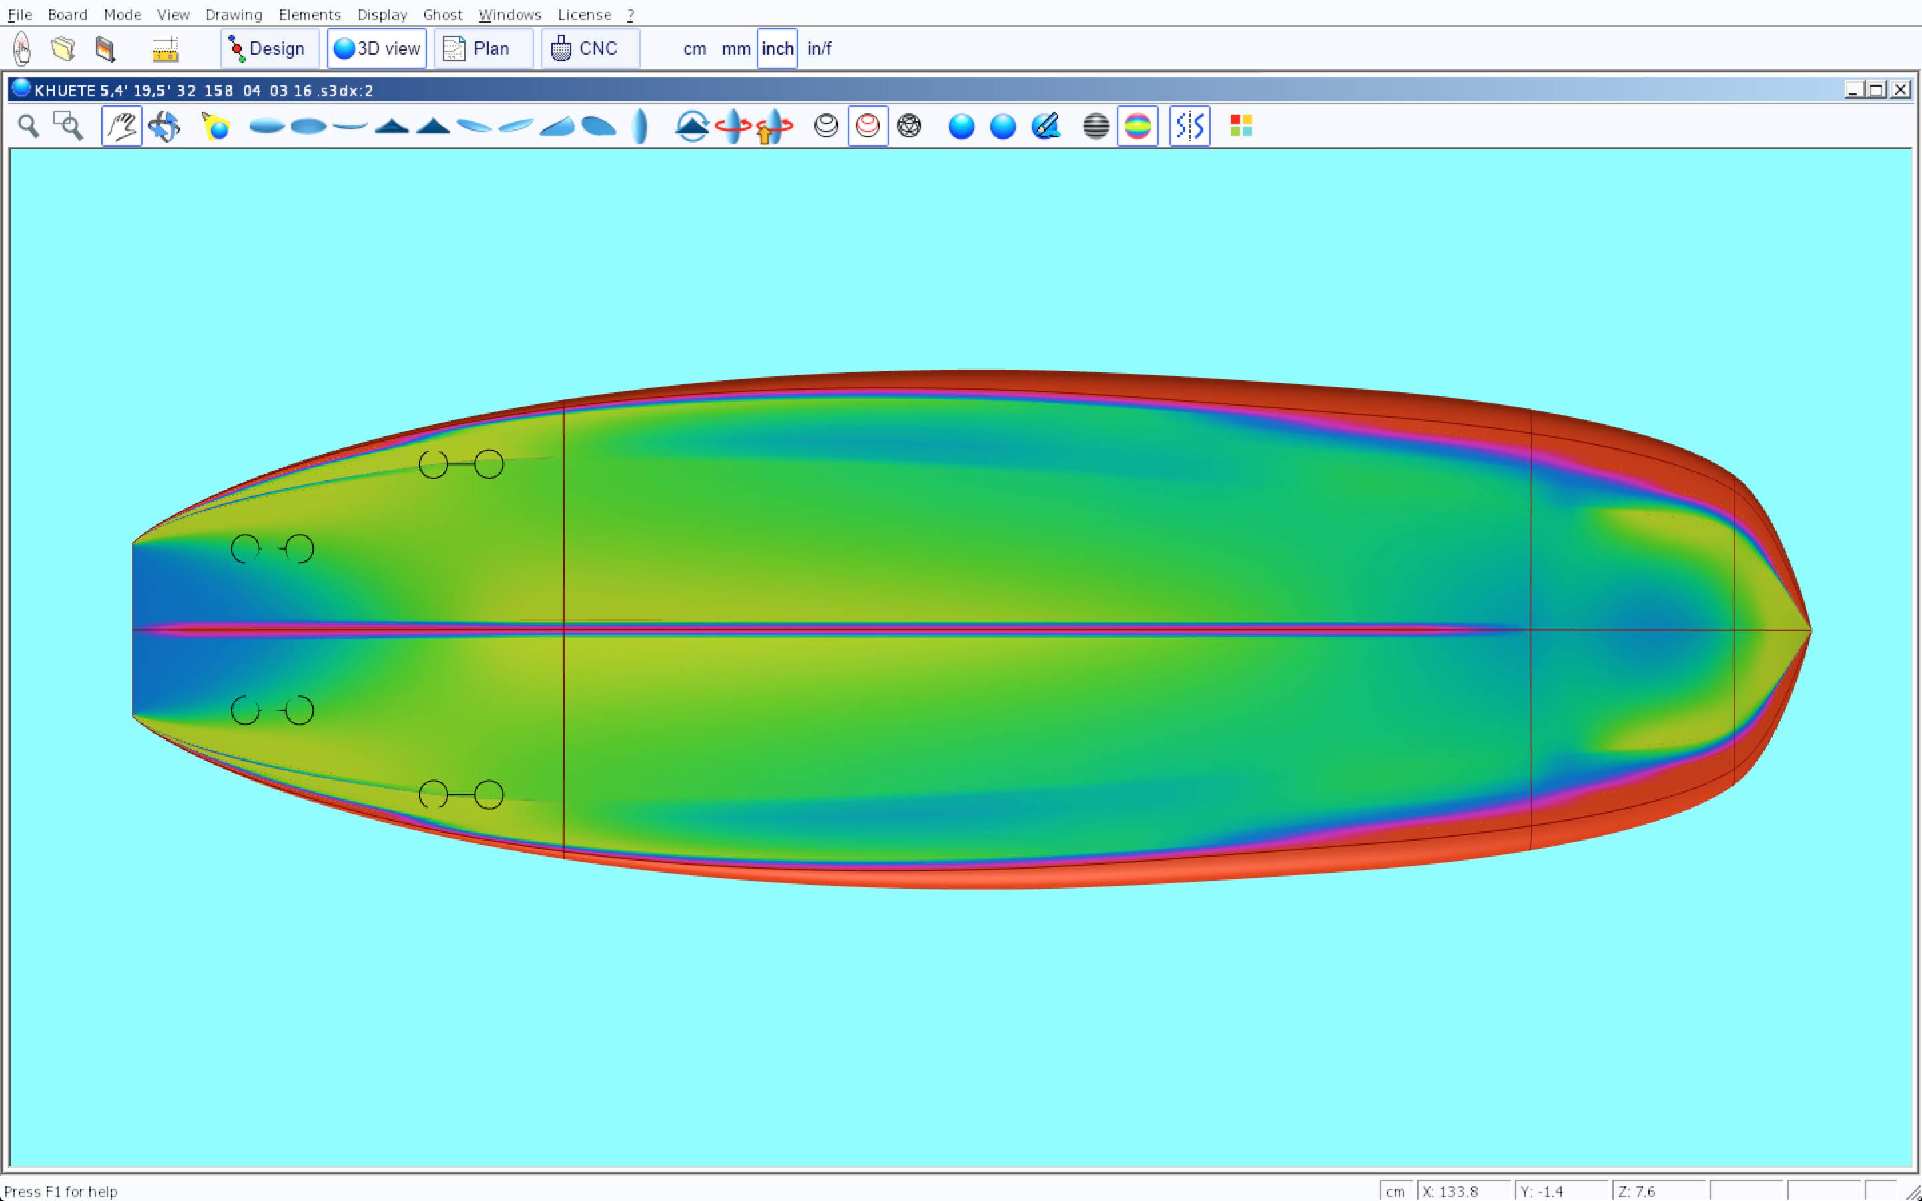1922x1201 pixels.
Task: Click the wireframe mesh sphere icon
Action: pos(908,126)
